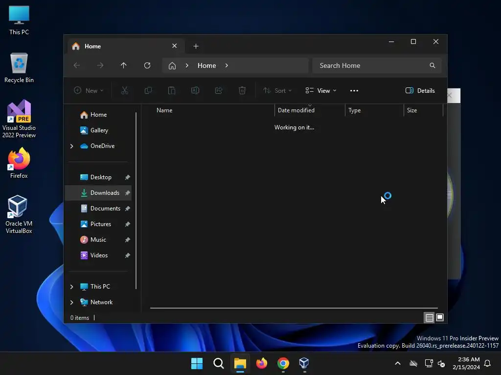This screenshot has height=375, width=501.
Task: Open Documents in navigation pane
Action: 105,208
